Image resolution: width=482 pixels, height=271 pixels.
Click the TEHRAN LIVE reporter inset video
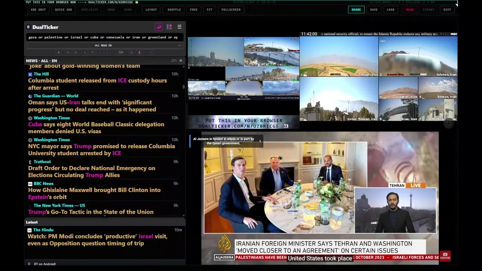pyautogui.click(x=395, y=211)
